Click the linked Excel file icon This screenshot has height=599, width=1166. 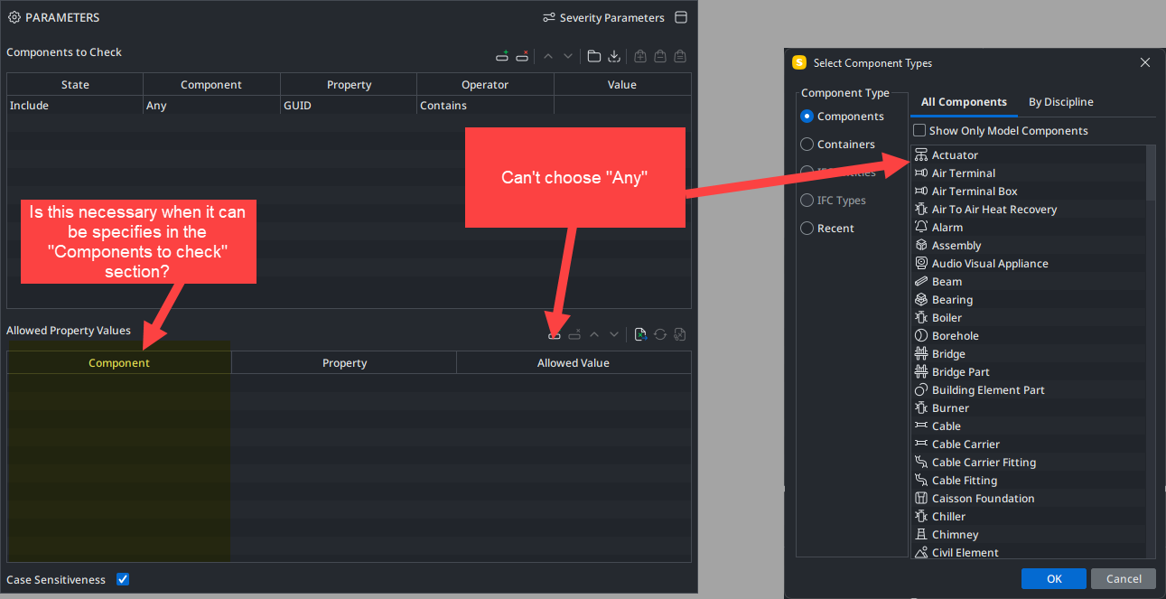(x=680, y=334)
